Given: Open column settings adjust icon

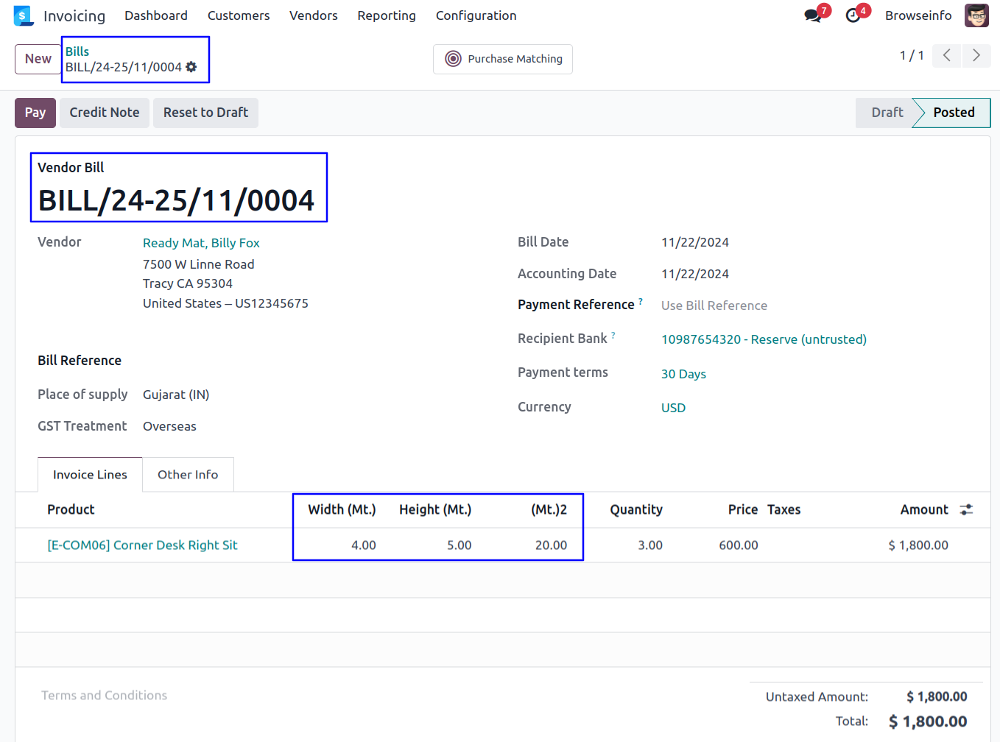Looking at the screenshot, I should coord(966,509).
